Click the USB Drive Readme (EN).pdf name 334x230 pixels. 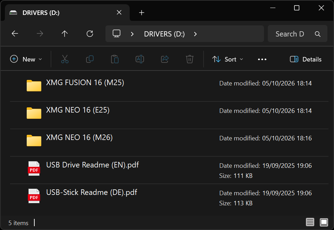(93, 165)
